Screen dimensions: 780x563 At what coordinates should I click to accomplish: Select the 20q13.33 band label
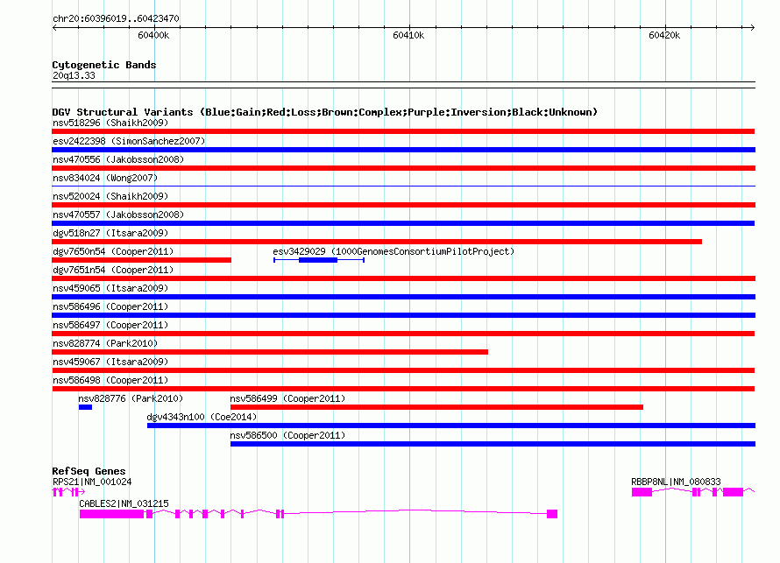[x=74, y=75]
